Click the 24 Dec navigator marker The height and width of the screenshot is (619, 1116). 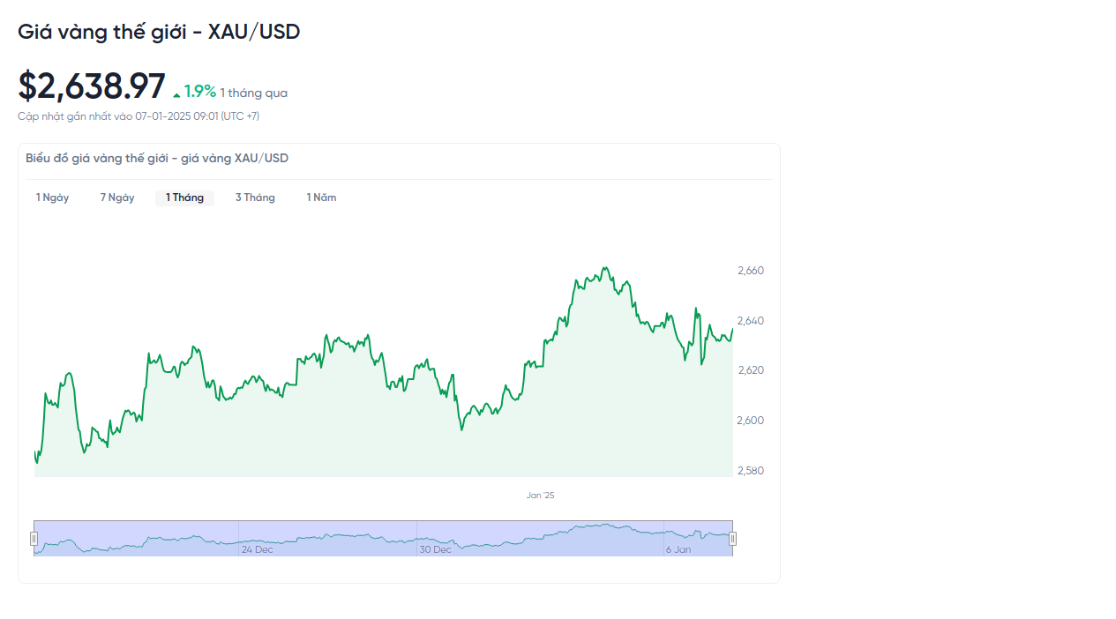point(257,549)
